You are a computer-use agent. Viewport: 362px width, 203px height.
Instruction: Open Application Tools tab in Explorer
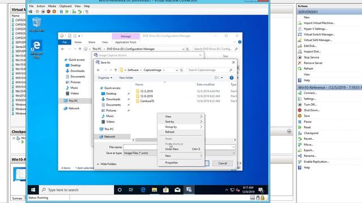pos(126,42)
